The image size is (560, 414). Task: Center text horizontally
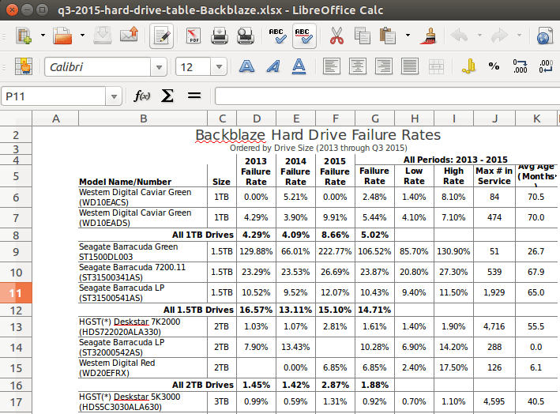point(358,66)
